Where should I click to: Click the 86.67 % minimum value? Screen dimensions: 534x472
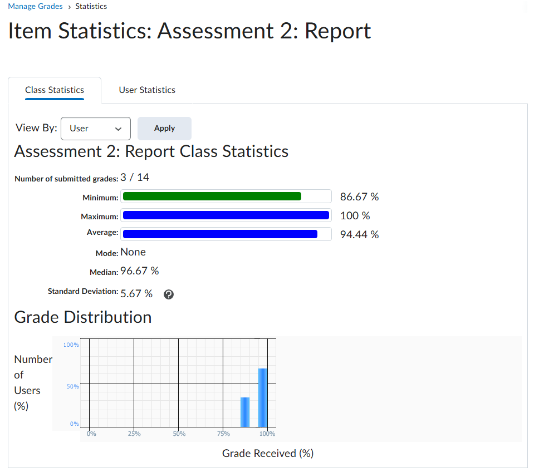359,197
